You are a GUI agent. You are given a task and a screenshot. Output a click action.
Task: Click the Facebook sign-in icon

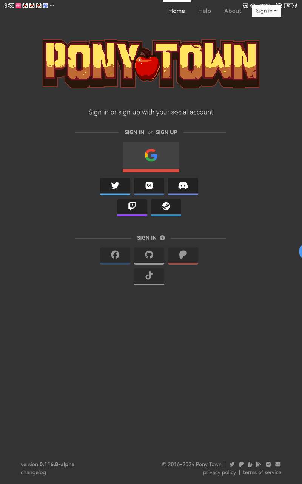click(x=115, y=256)
